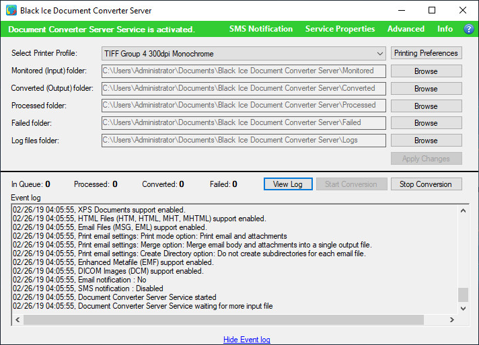Select the 'Print mode option' log line
This screenshot has width=479, height=345.
[x=149, y=236]
